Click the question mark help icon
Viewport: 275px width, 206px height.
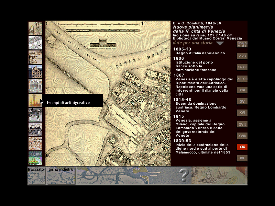click(x=184, y=175)
